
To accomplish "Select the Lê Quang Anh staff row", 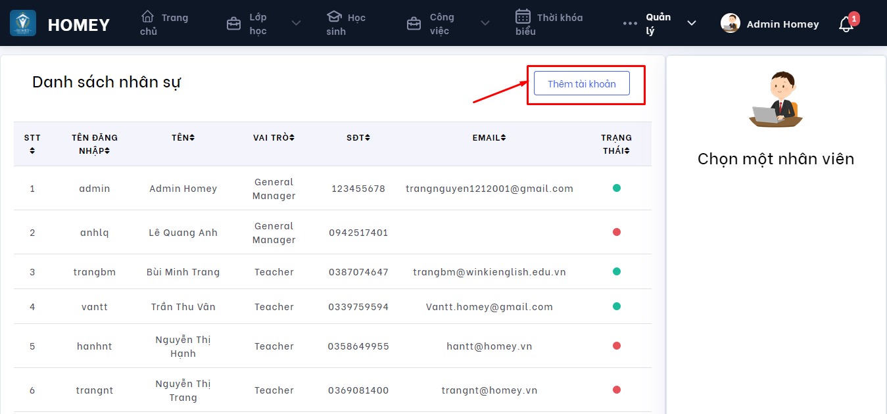I will [183, 233].
